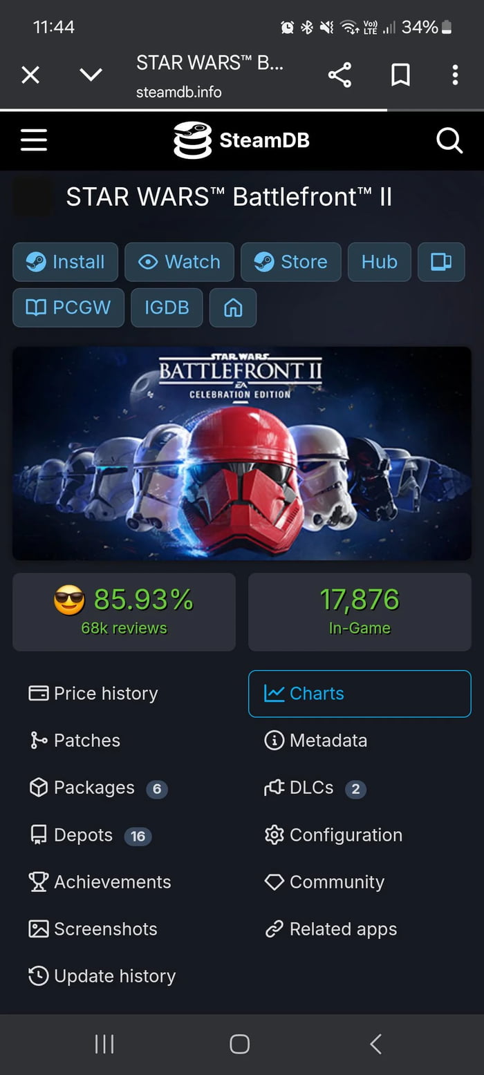This screenshot has width=484, height=1075.
Task: Bookmark this page with the bookmark icon
Action: (400, 75)
